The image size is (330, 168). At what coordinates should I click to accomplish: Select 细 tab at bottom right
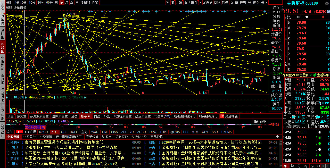[x=286, y=166]
